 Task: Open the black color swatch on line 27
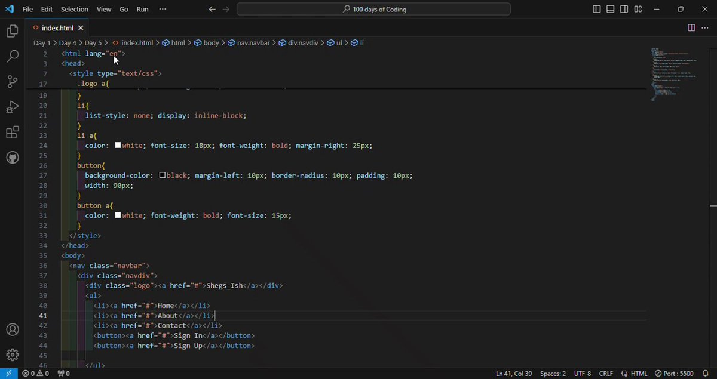click(x=162, y=175)
